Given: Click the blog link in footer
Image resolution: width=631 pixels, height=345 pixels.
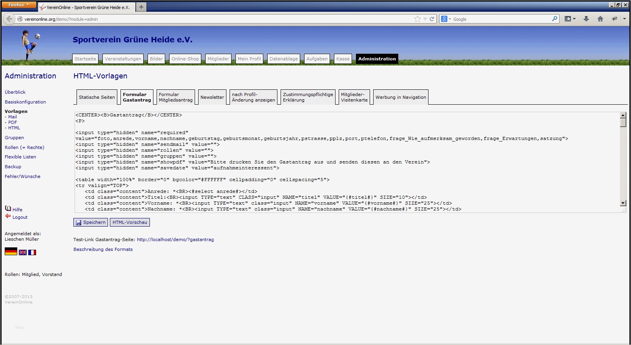Looking at the screenshot, I should [x=19, y=327].
